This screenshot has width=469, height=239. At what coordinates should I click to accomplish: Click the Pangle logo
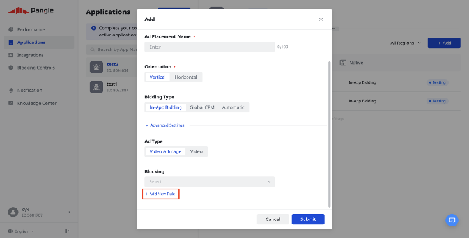point(31,11)
